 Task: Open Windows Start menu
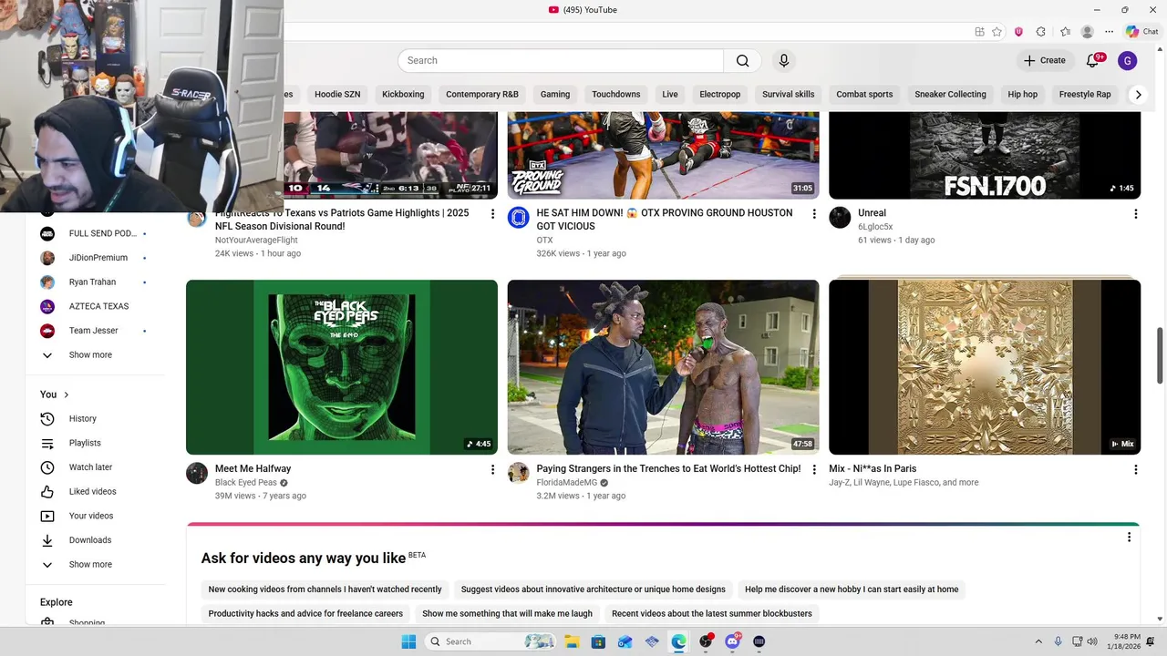[x=408, y=641]
